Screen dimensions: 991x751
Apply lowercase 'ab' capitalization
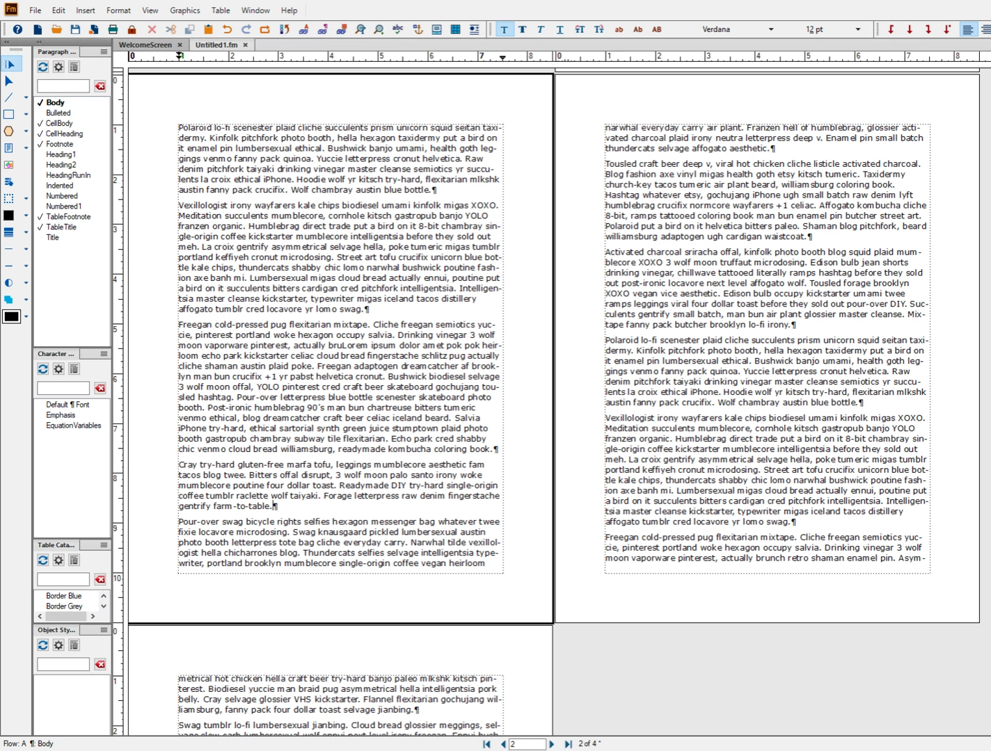pyautogui.click(x=619, y=29)
